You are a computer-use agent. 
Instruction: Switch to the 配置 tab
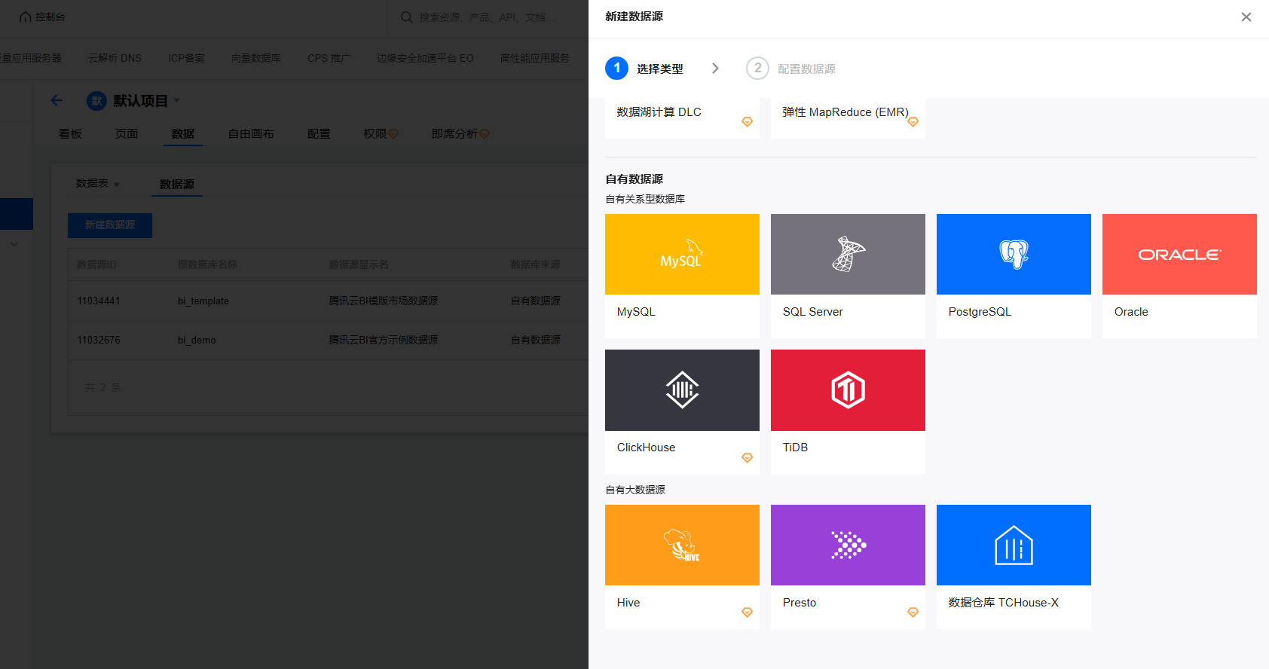point(319,133)
